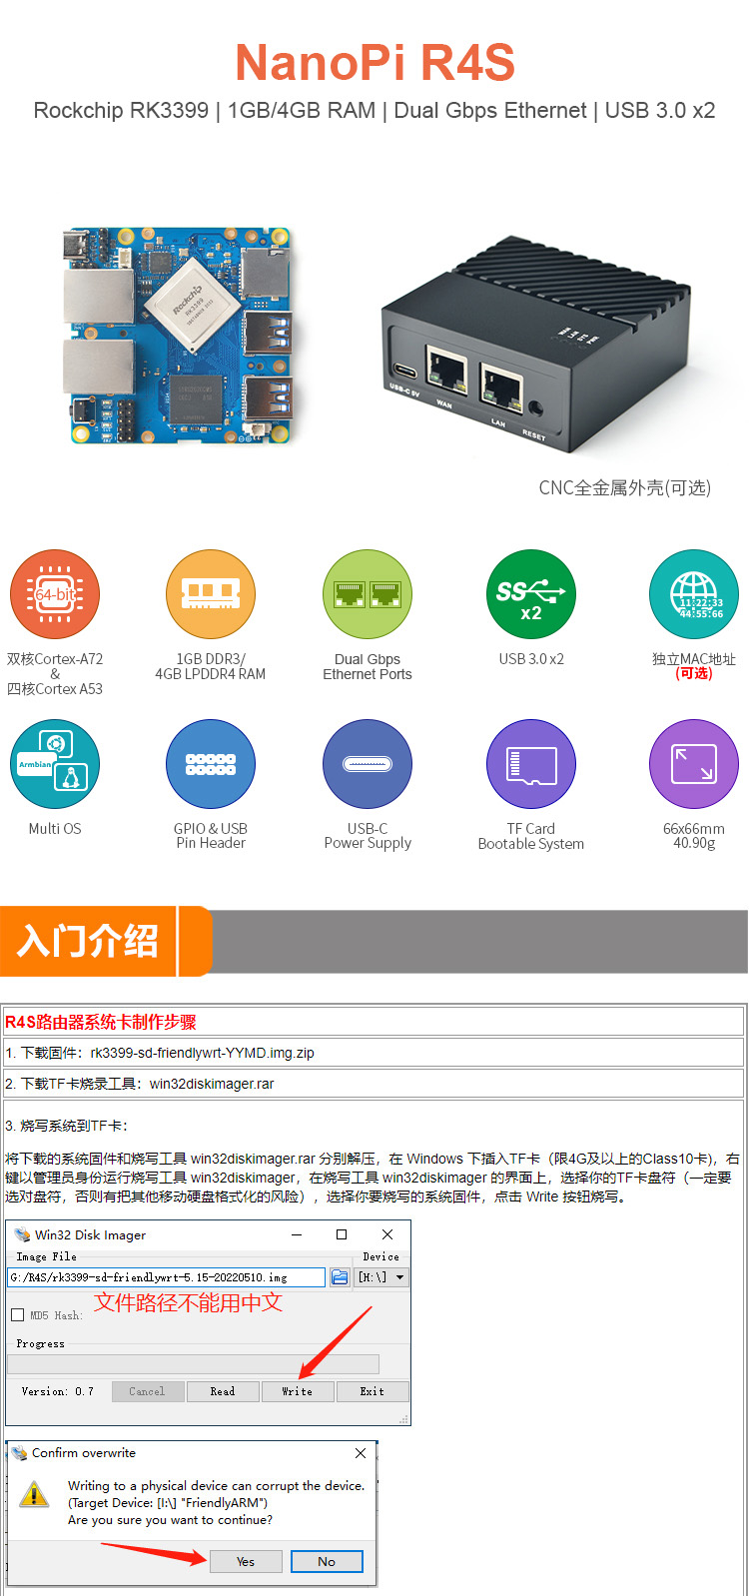The width and height of the screenshot is (749, 1596).
Task: Minimize the Win32 Disk Imager window
Action: click(297, 1234)
